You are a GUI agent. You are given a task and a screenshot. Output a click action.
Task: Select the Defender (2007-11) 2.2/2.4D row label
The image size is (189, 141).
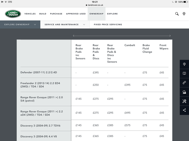pyautogui.click(x=39, y=72)
